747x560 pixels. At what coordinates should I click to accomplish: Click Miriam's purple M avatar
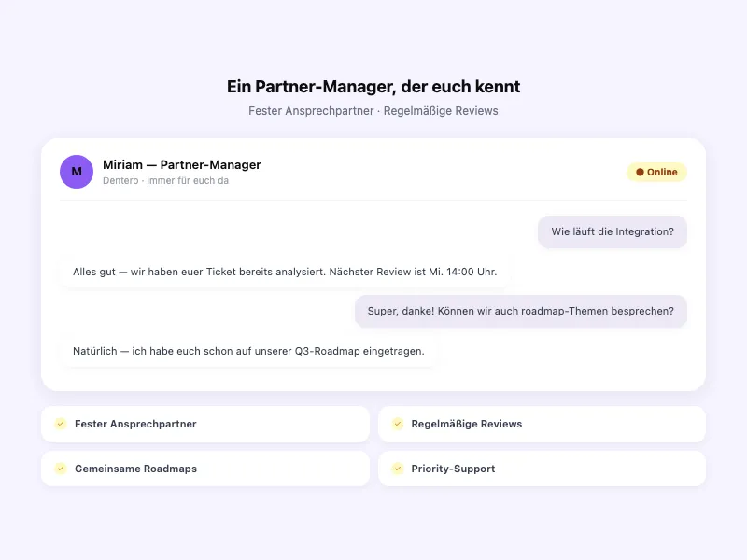point(77,172)
